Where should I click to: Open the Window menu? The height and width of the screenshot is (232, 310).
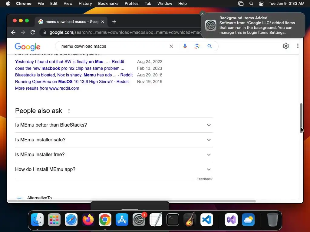click(165, 4)
